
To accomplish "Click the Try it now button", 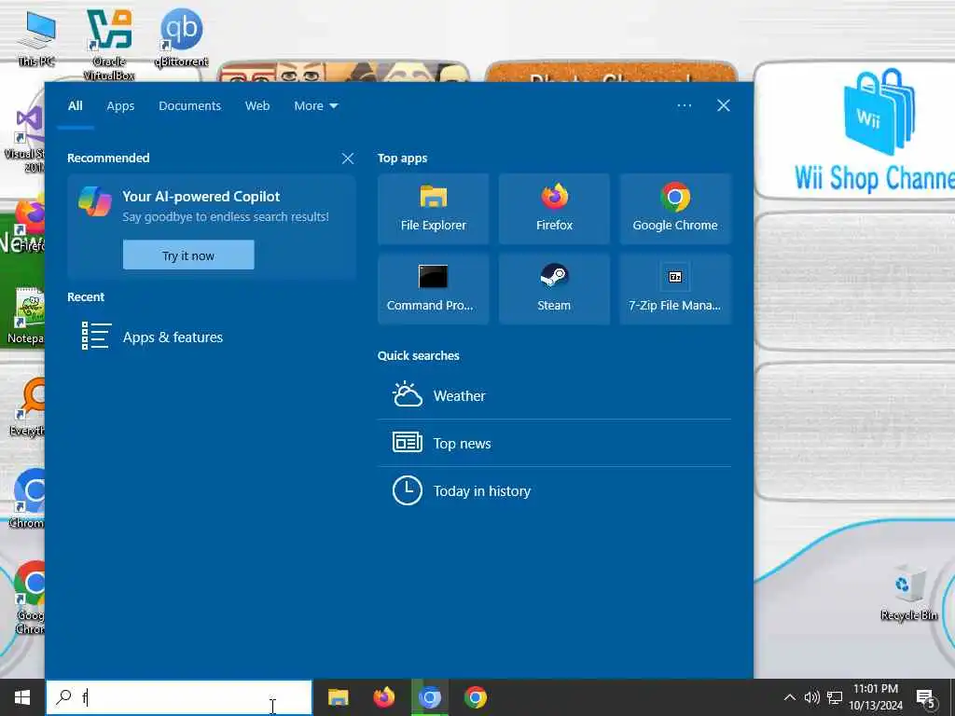I will pos(188,255).
